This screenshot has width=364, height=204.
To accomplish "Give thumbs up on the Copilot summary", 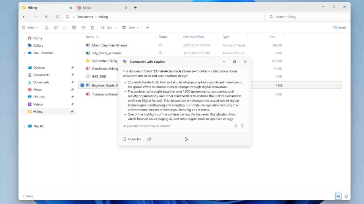I will click(235, 126).
